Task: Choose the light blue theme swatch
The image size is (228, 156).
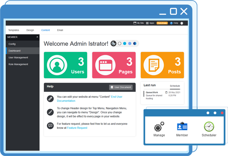Action: [x=130, y=44]
